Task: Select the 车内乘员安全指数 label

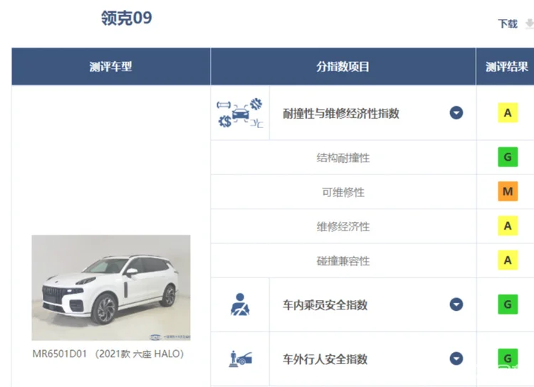Action: [x=325, y=305]
